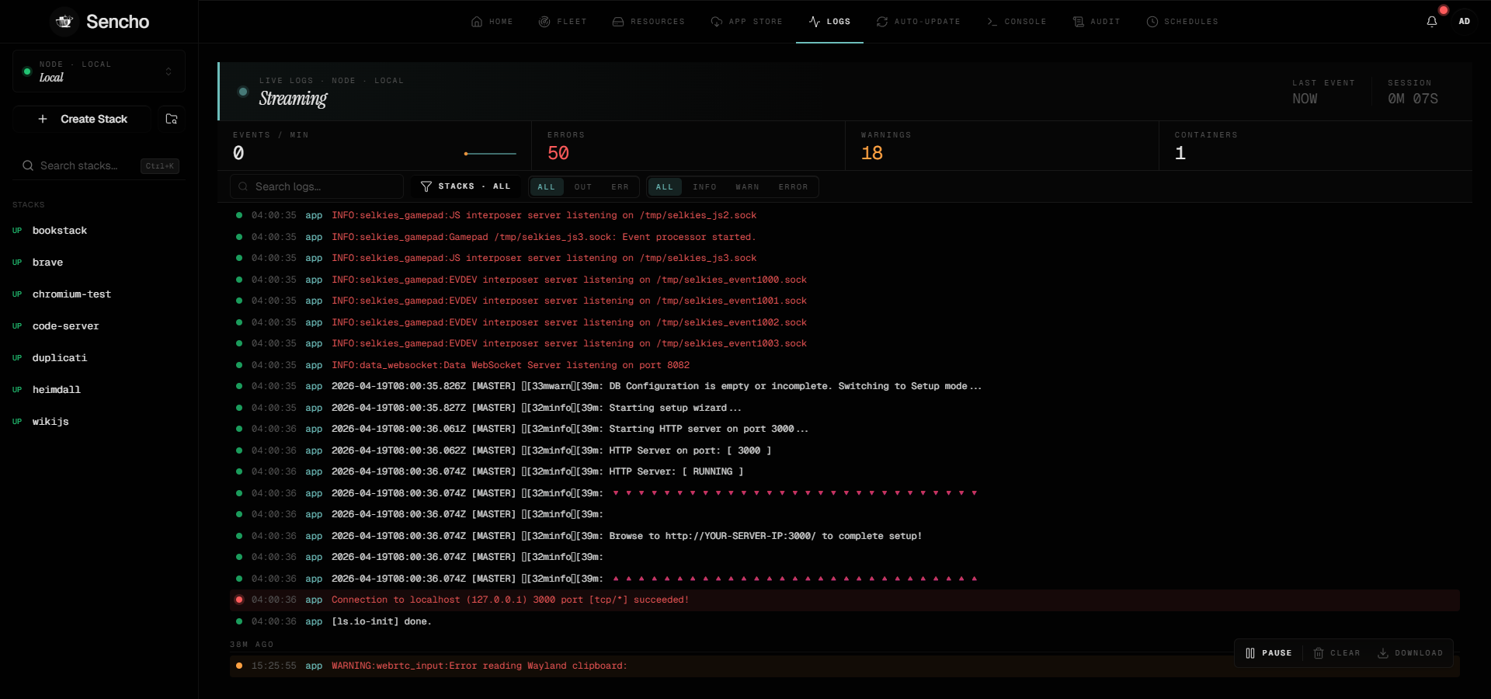
Task: Click the folder import icon beside Create Stack
Action: click(x=172, y=119)
